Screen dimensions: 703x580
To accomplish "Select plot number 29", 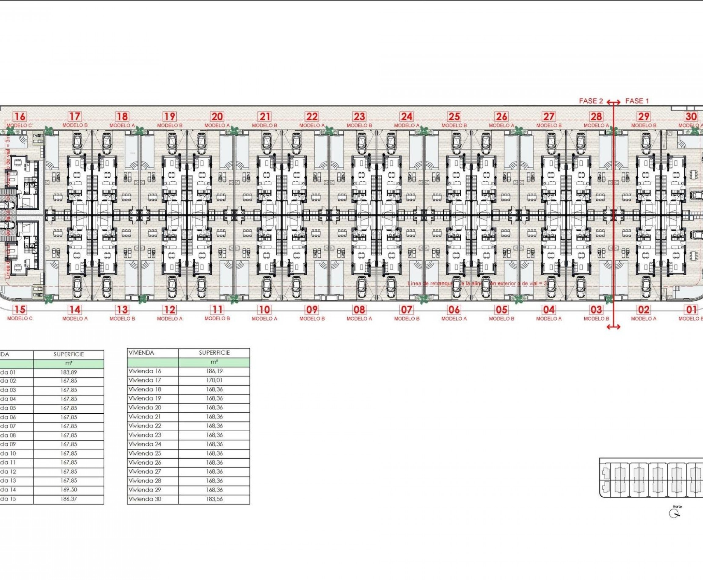I will point(644,116).
